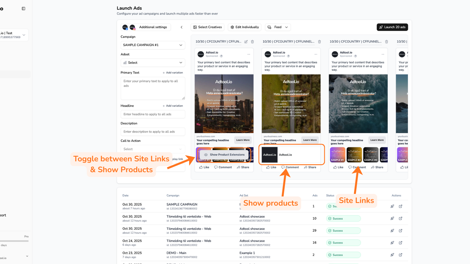Open the three-dot menu on the ocean ad
The width and height of the screenshot is (470, 264).
pos(383,54)
